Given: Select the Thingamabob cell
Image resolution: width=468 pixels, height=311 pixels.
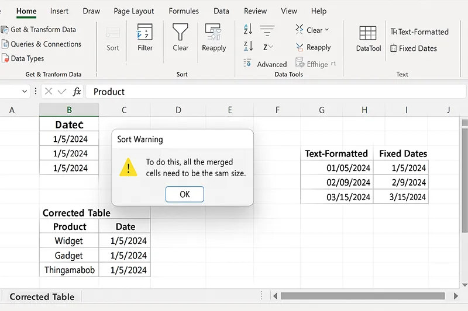Looking at the screenshot, I should coord(69,270).
